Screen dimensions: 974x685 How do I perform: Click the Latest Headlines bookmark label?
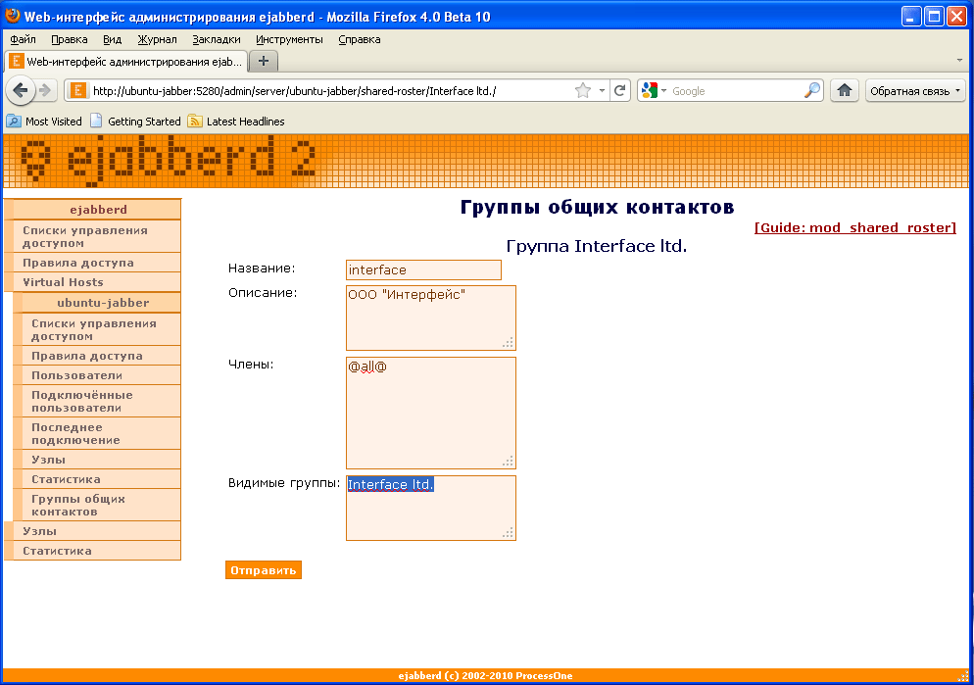[x=245, y=122]
